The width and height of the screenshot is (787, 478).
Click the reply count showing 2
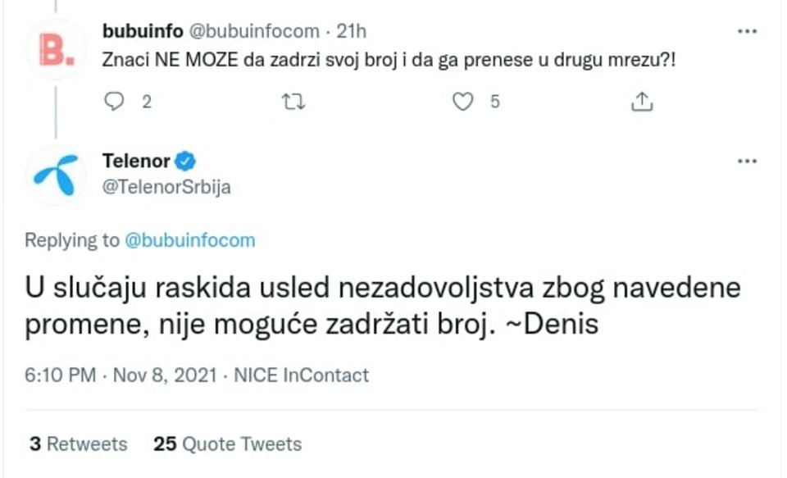(145, 102)
